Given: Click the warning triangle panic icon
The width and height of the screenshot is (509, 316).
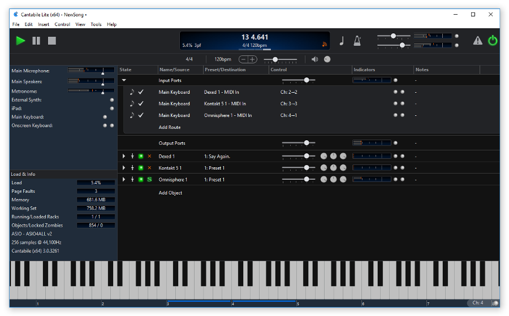Looking at the screenshot, I should [x=477, y=41].
